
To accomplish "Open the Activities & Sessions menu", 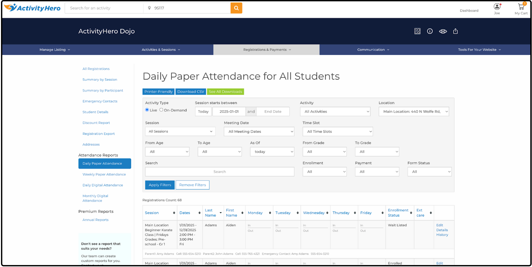I will coord(161,50).
